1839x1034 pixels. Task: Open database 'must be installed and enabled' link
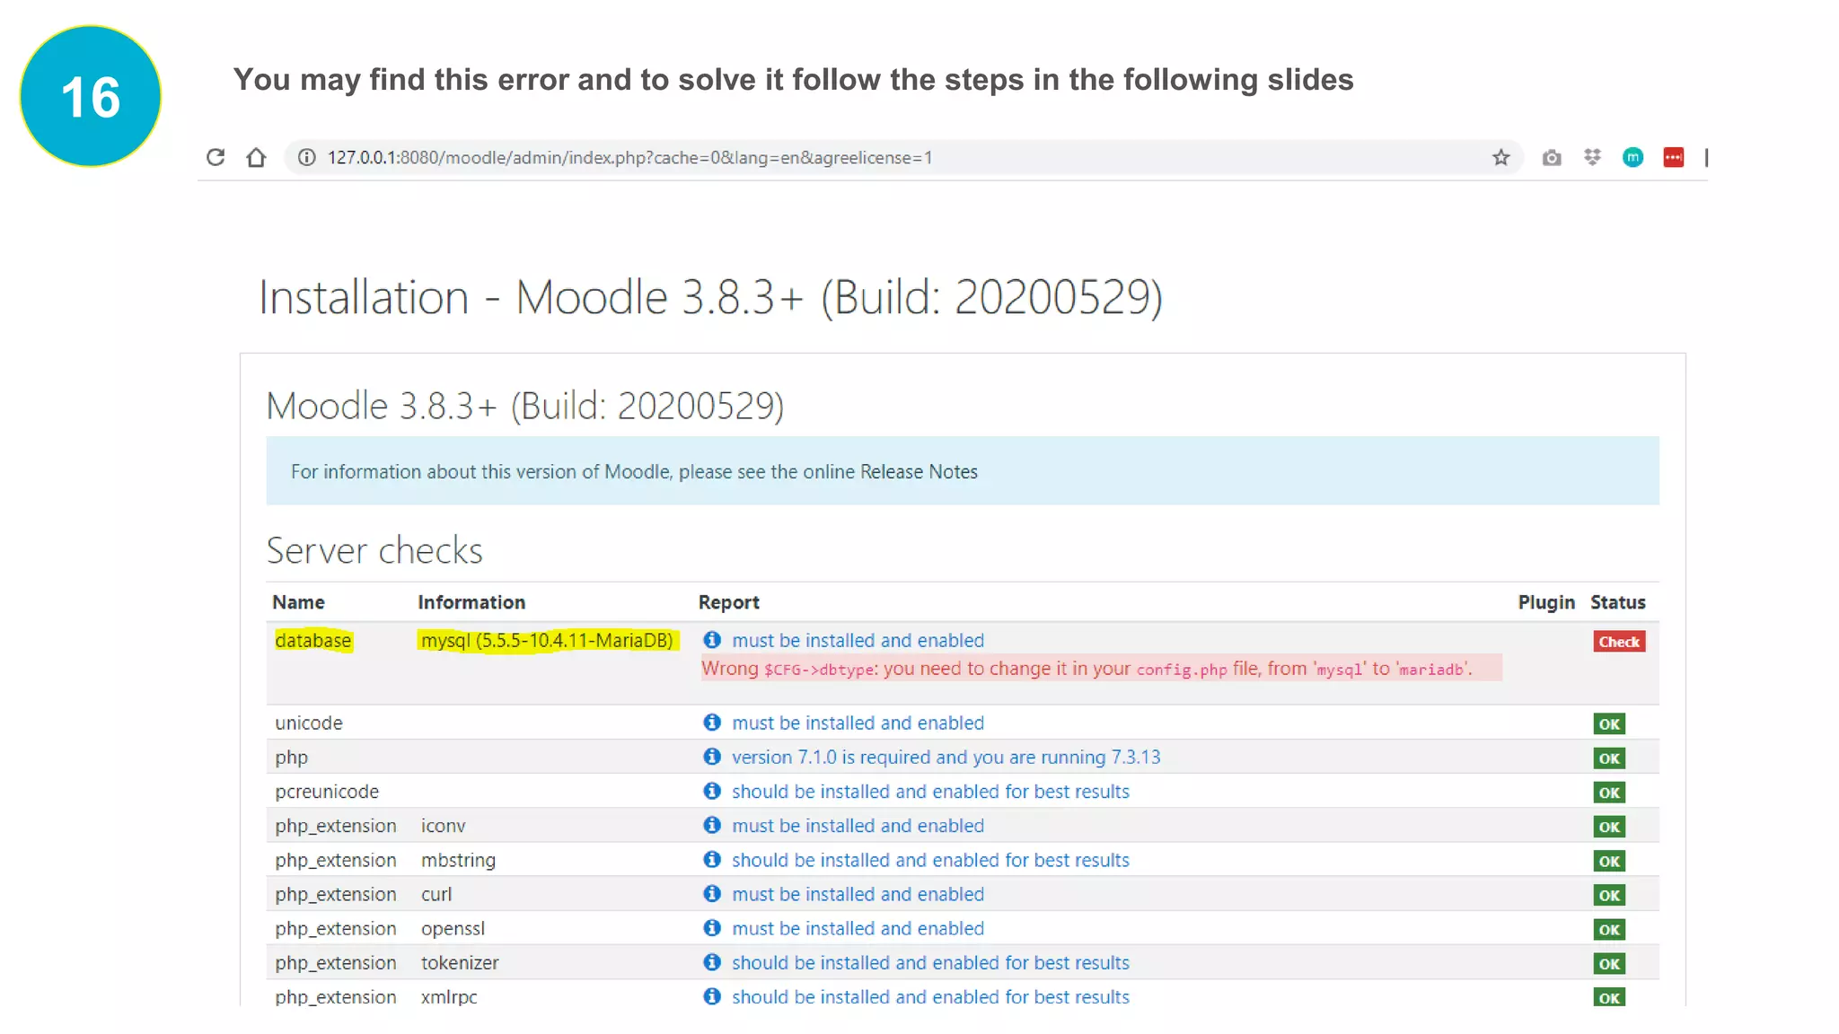tap(858, 641)
